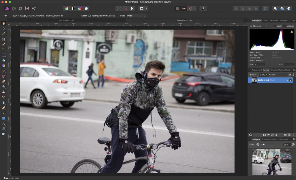The image size is (296, 180).
Task: Select the Flood Fill tool
Action: (3, 60)
